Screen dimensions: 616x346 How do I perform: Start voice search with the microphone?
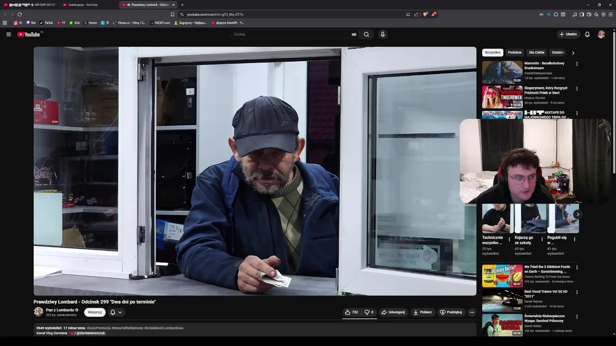(x=383, y=34)
